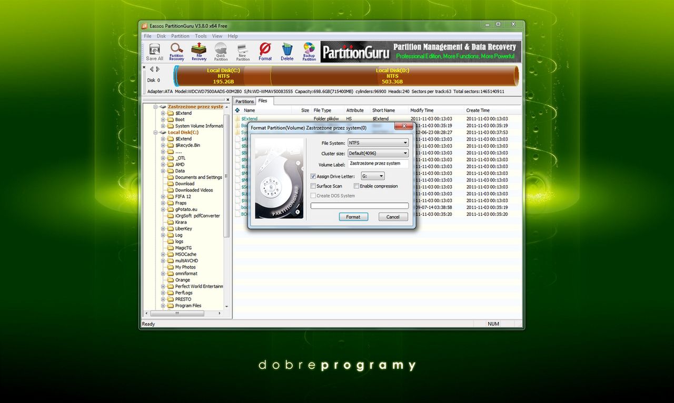Open the Disk menu

[161, 36]
